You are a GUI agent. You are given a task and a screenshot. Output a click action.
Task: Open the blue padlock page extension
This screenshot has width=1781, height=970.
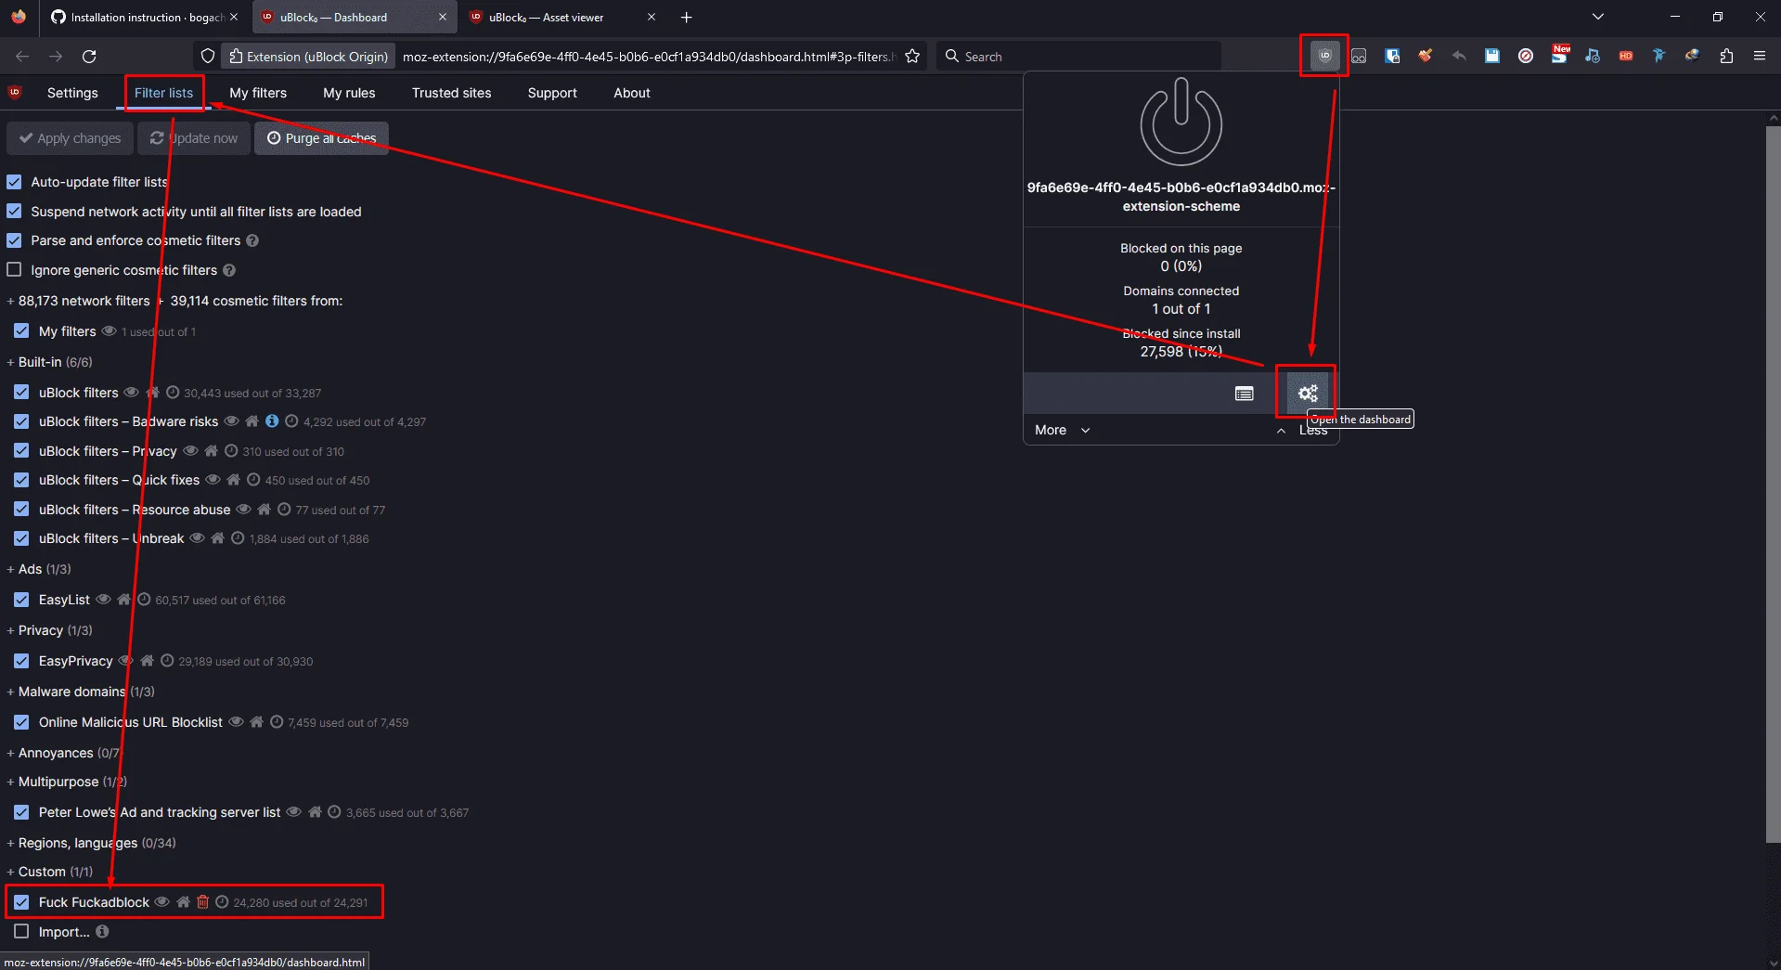1392,56
